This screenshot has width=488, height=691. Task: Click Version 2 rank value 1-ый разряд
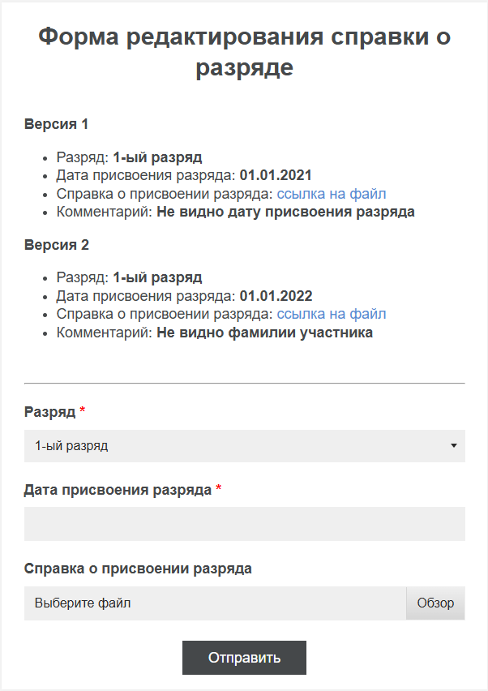click(x=157, y=277)
